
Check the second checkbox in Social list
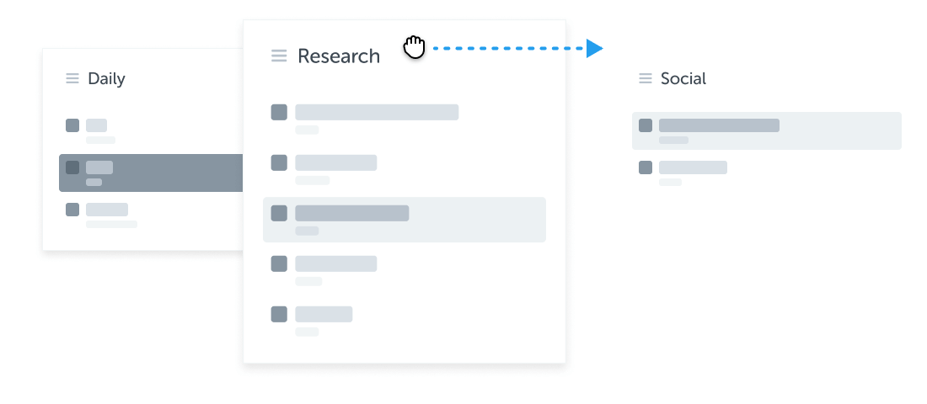click(646, 167)
